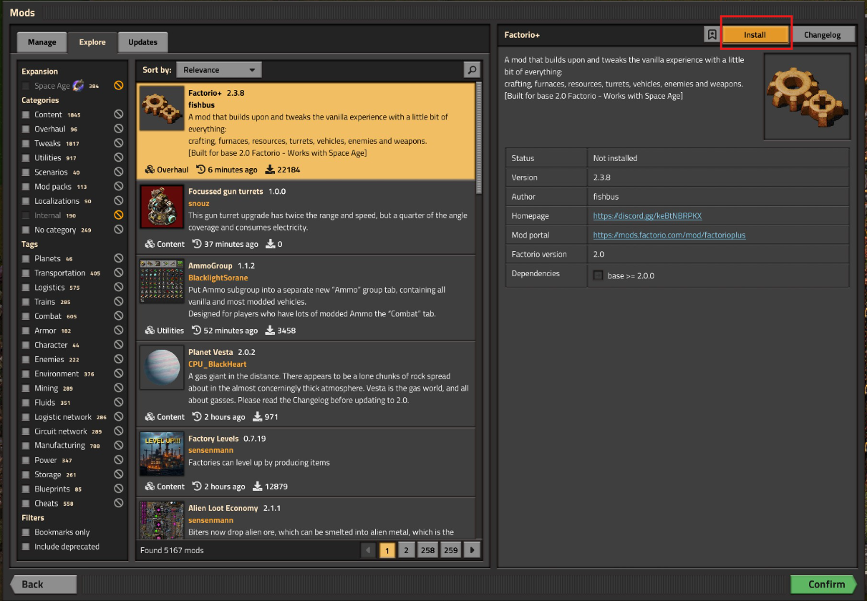867x601 pixels.
Task: Exclude the Trains tag filter icon
Action: [119, 301]
